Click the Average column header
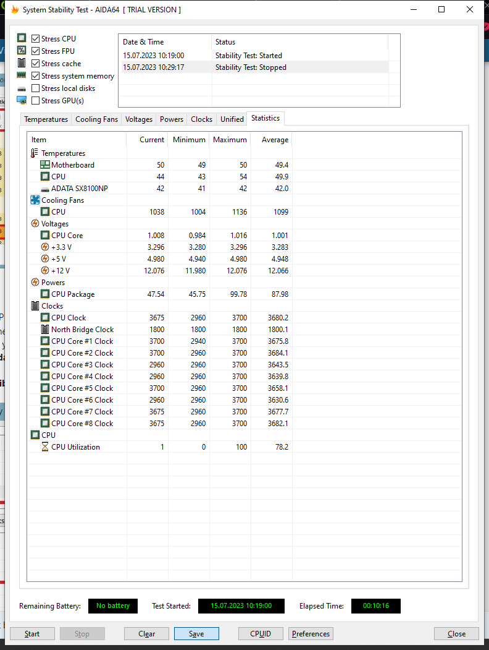 coord(272,140)
